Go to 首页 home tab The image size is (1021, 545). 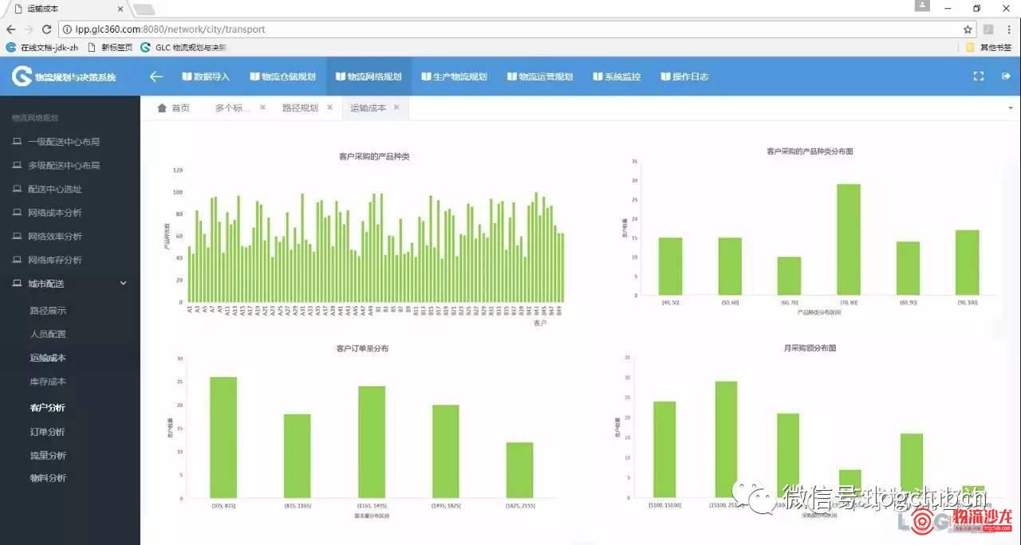pos(174,108)
